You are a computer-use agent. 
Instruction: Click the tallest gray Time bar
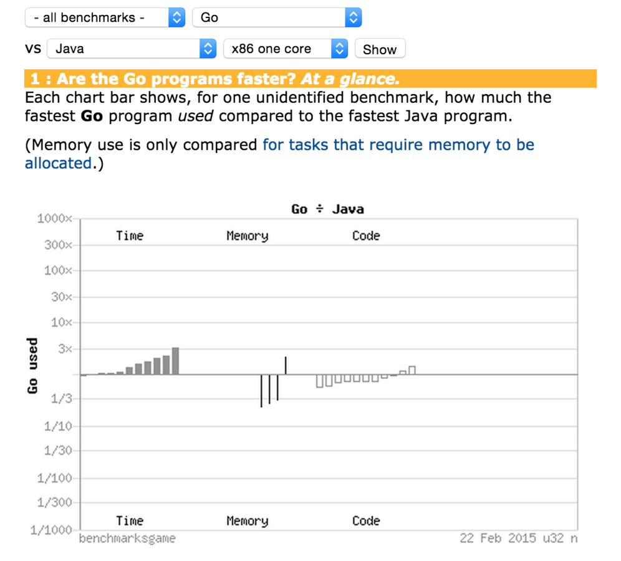coord(175,361)
